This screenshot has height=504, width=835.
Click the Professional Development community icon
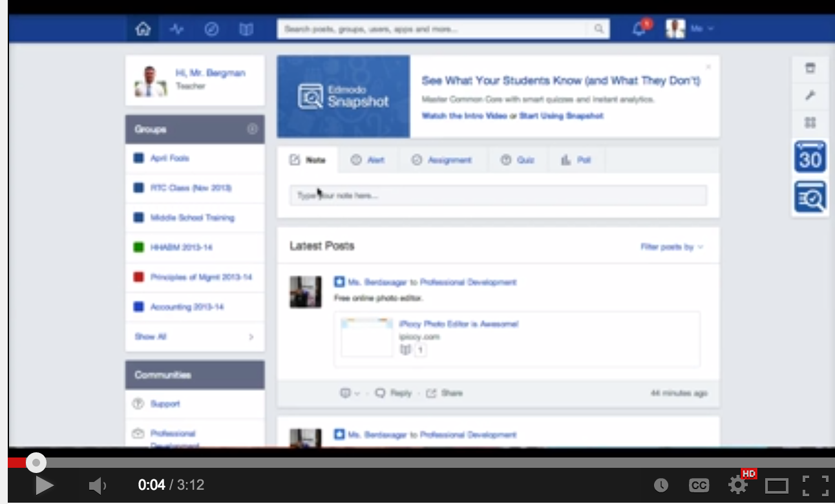coord(138,434)
